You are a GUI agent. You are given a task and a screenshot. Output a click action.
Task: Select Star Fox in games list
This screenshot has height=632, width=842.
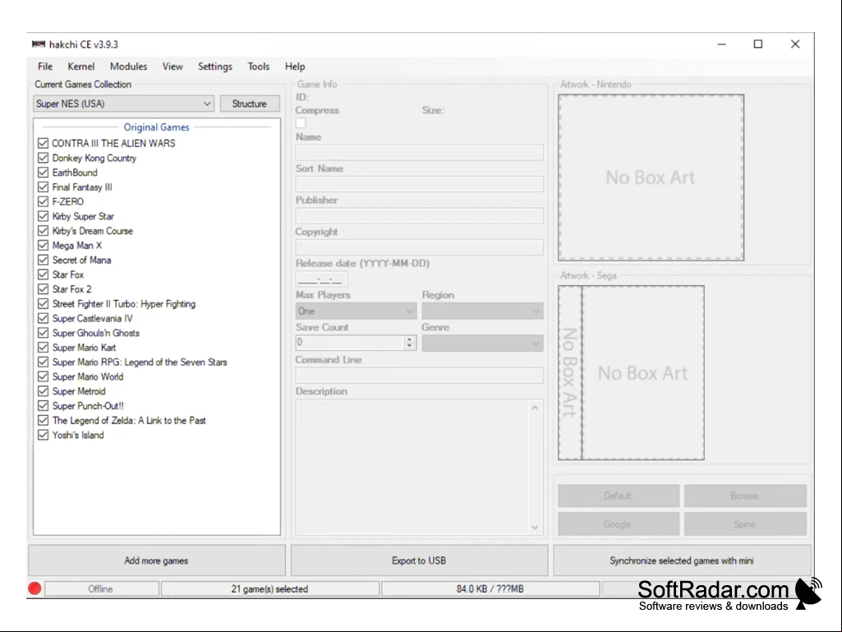68,274
